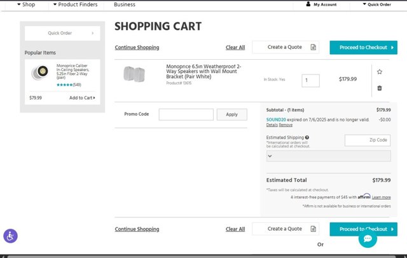Screen dimensions: 407x258
Task: Remove the expired SOUND20 promo code
Action: (x=286, y=125)
